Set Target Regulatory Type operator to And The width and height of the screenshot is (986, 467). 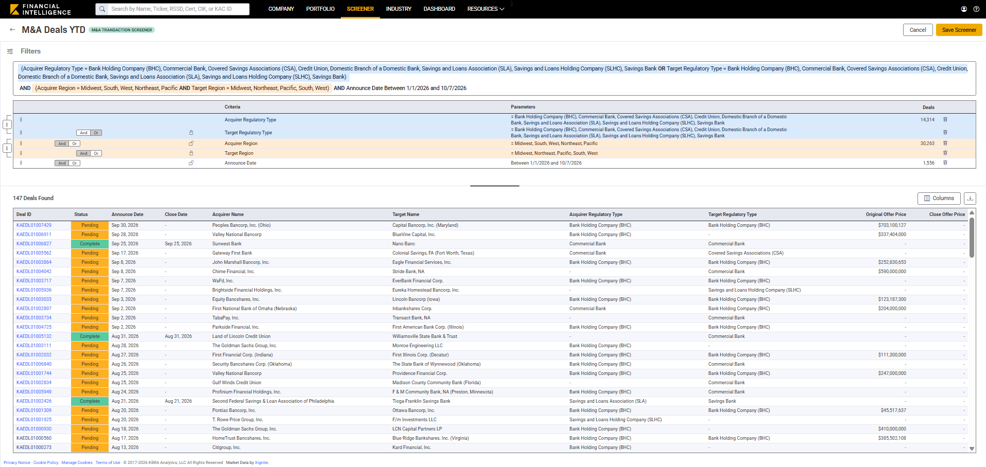83,133
